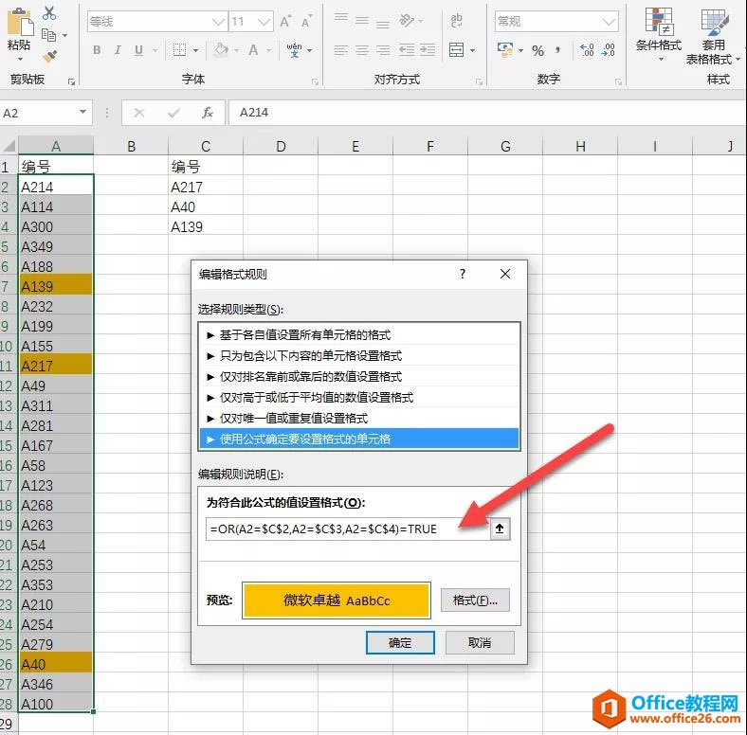Click the Format Painter brush icon
Screen dimensions: 747x735
[x=49, y=57]
